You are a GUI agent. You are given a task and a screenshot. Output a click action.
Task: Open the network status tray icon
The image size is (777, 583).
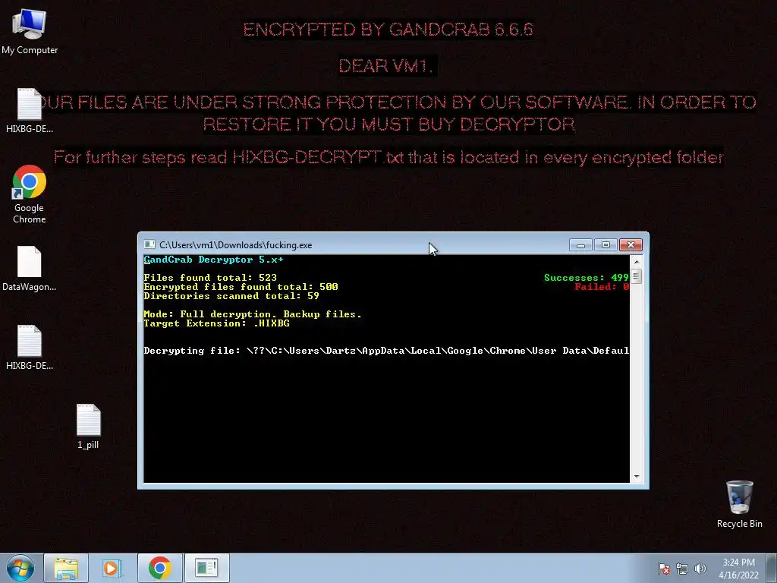point(682,569)
